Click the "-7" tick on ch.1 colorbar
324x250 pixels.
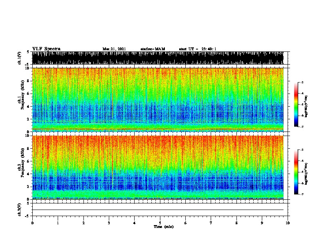pos(302,127)
